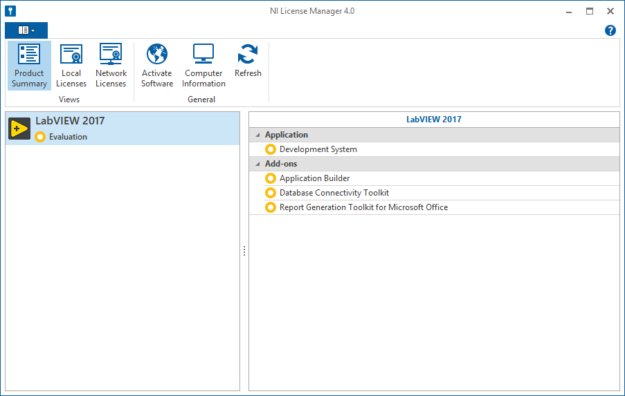The width and height of the screenshot is (625, 396).
Task: Select the Application Builder row
Action: click(434, 178)
